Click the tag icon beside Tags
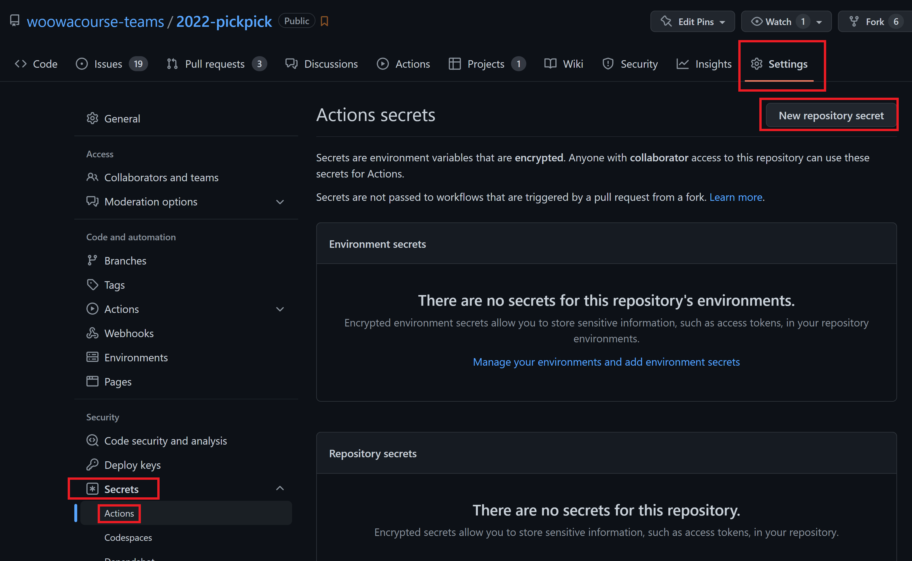This screenshot has height=561, width=912. [92, 285]
